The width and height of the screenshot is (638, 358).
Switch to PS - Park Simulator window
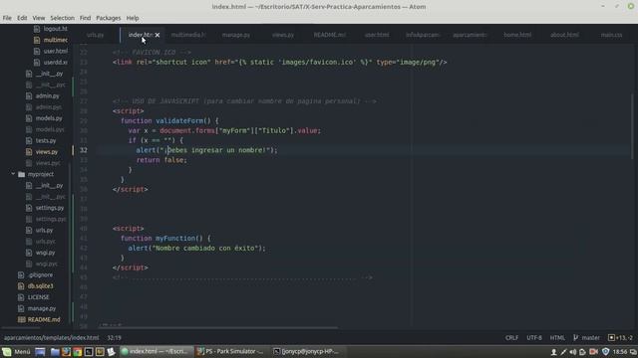[x=230, y=351]
